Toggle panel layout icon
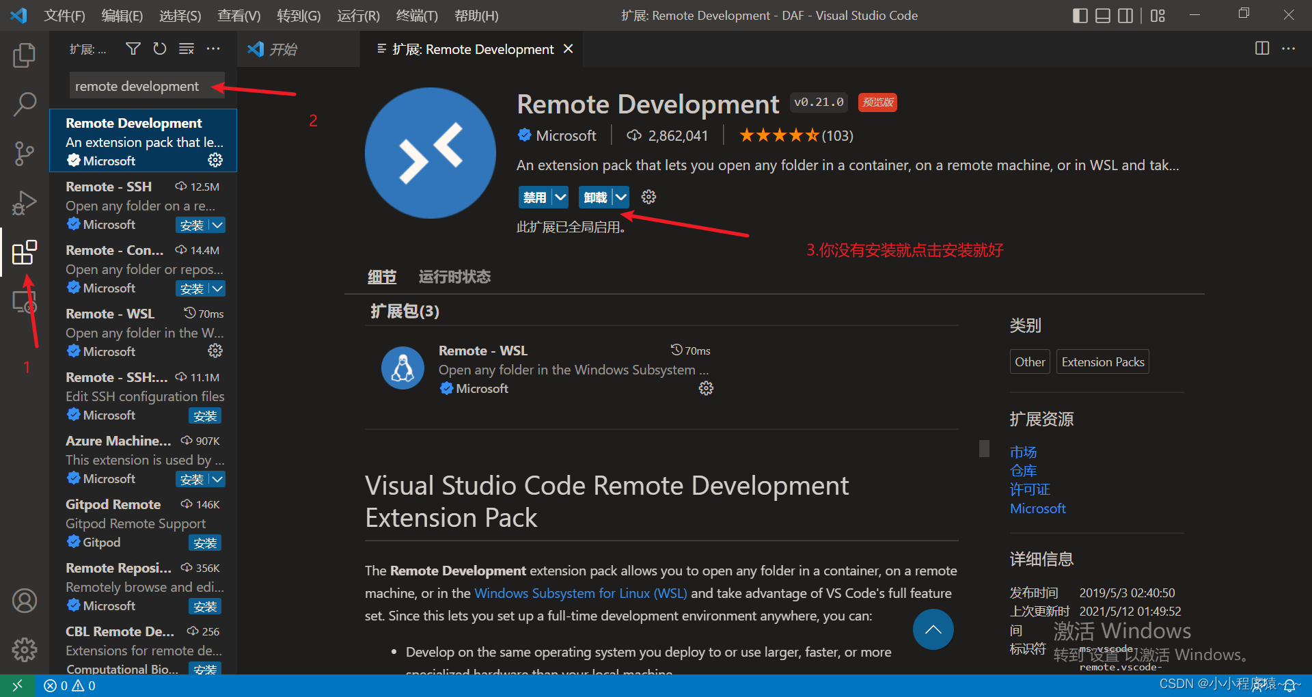This screenshot has width=1312, height=697. click(1103, 16)
